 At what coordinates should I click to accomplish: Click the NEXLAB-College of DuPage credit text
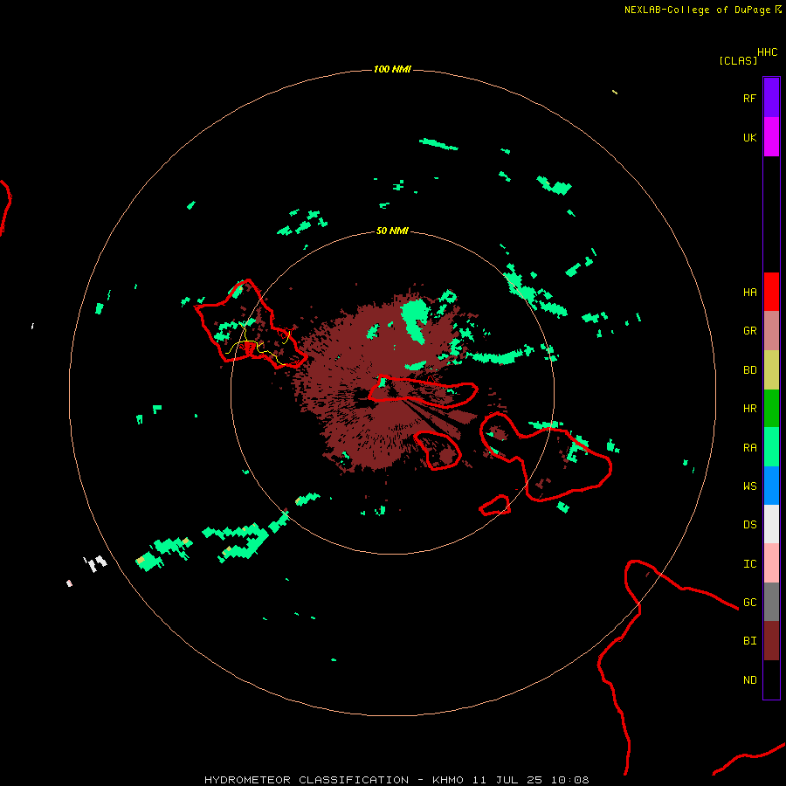tap(697, 10)
